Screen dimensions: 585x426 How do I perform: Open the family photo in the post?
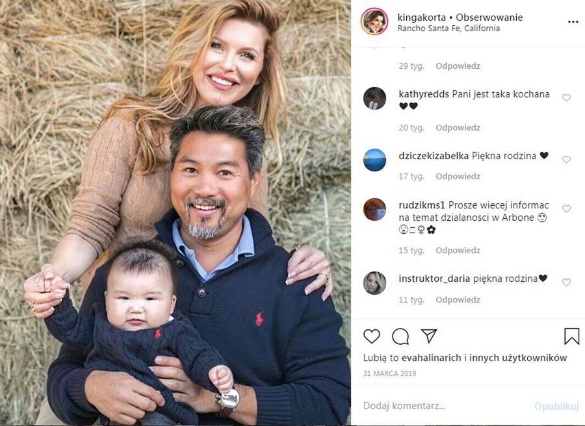click(x=175, y=213)
